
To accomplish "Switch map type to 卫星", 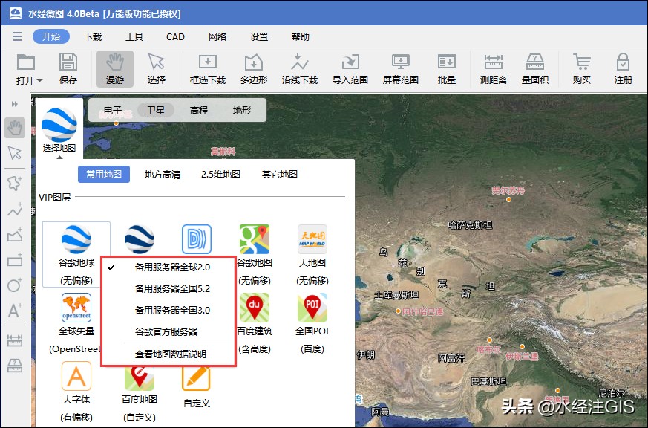I will coord(156,111).
